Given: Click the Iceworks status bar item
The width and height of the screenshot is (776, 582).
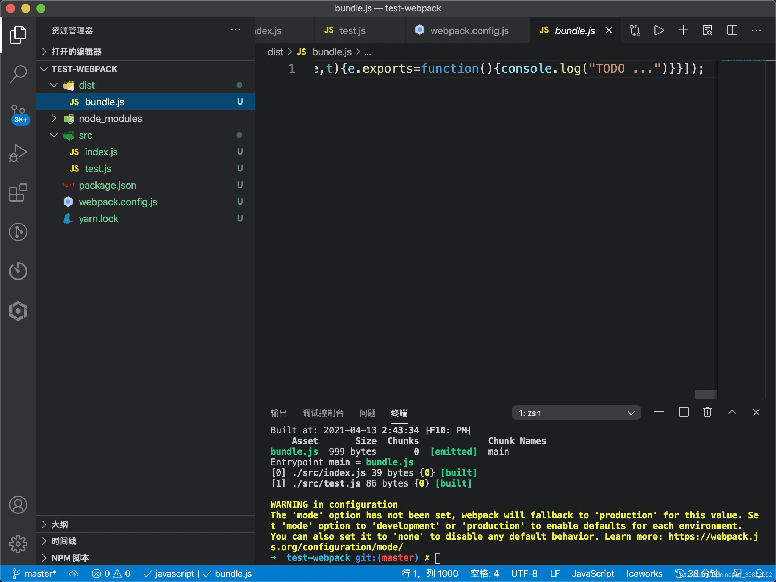Looking at the screenshot, I should click(644, 574).
